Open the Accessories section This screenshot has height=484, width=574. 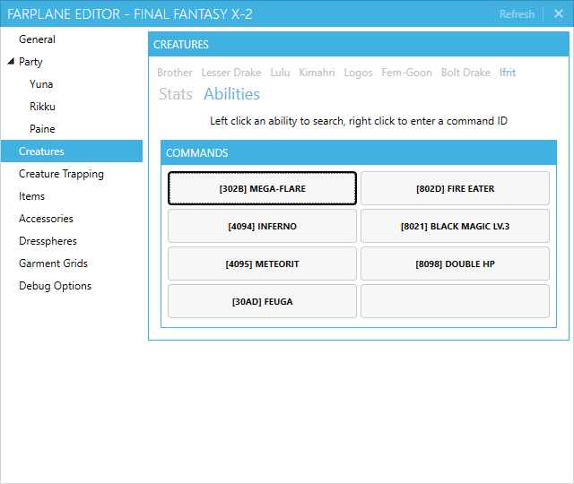pos(46,219)
